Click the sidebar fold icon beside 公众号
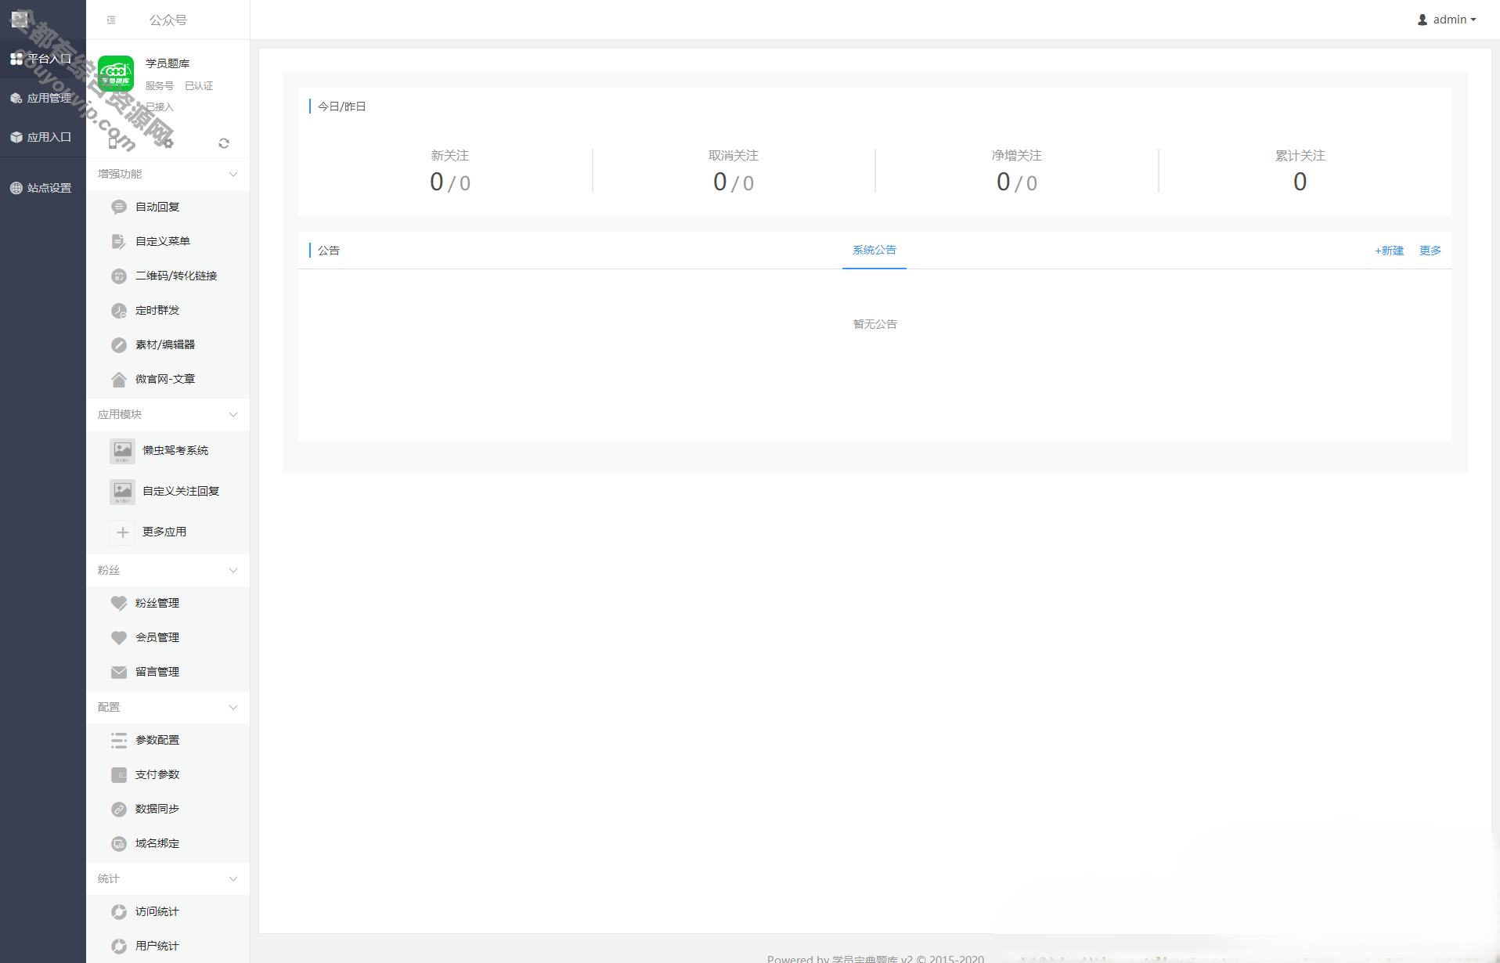The image size is (1500, 963). point(111,20)
